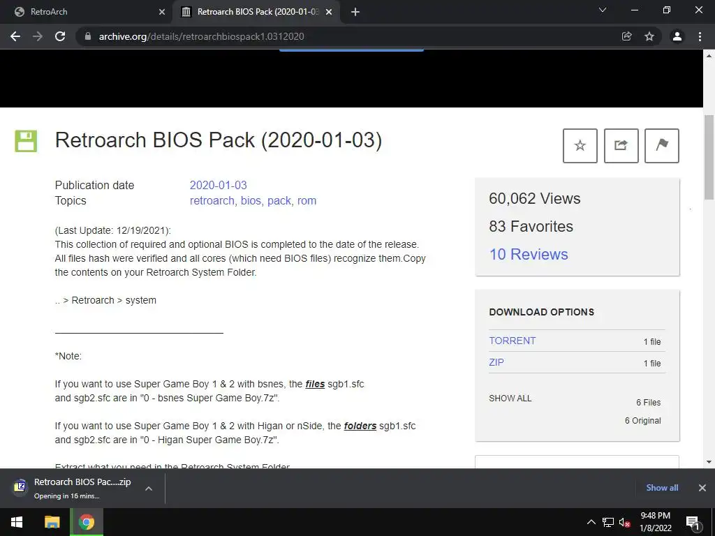Click the '83 Favorites' text

tap(531, 227)
